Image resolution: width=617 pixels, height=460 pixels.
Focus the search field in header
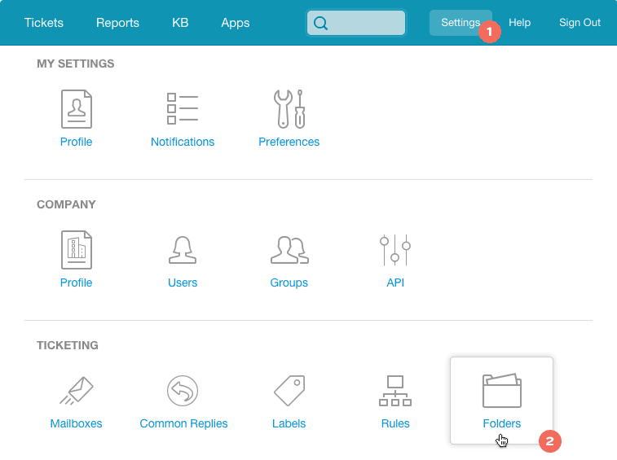click(364, 24)
